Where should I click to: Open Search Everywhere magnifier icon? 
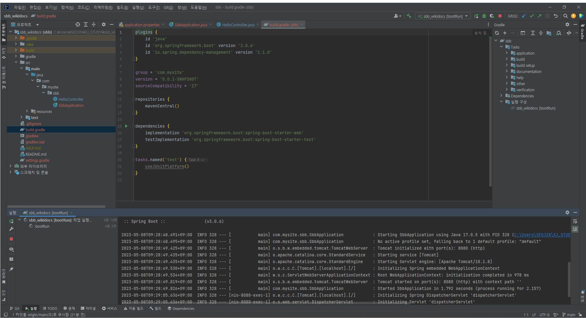click(565, 16)
